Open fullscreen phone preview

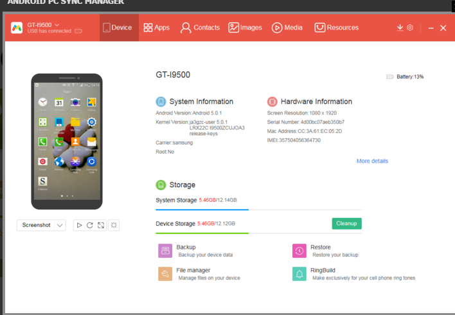click(x=101, y=225)
